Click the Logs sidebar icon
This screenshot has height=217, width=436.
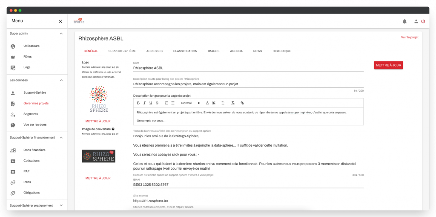(x=13, y=67)
